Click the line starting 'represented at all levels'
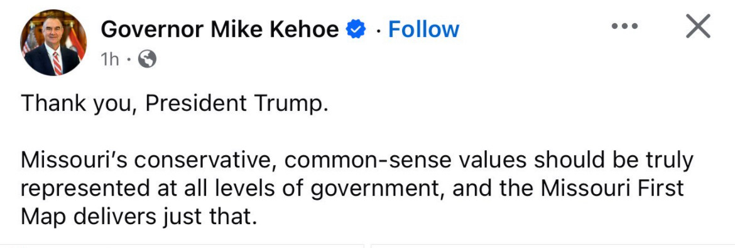The image size is (735, 248). [352, 189]
